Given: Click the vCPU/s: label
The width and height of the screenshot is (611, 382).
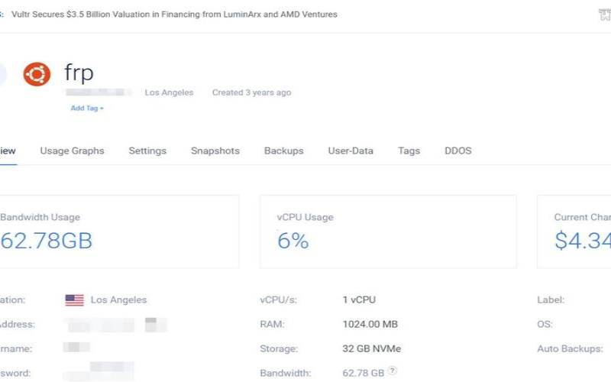Looking at the screenshot, I should tap(278, 299).
